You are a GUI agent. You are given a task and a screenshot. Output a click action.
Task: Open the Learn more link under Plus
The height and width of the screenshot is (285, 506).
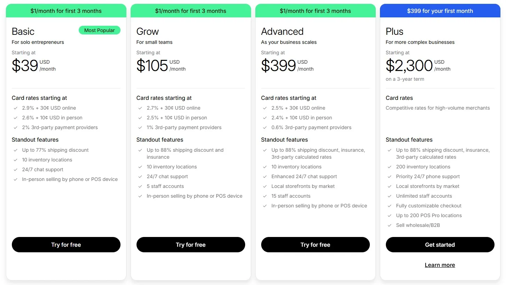[440, 265]
